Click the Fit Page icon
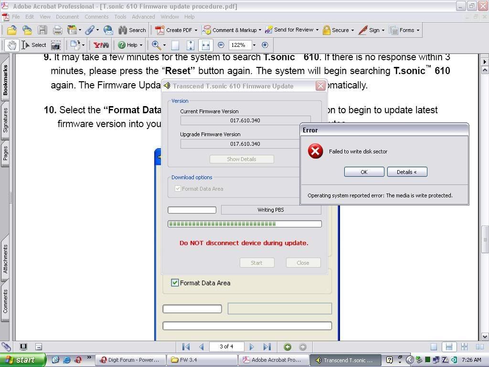489x367 pixels. pos(191,45)
